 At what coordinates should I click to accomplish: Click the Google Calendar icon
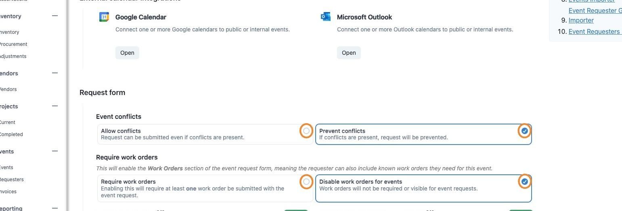[x=104, y=17]
